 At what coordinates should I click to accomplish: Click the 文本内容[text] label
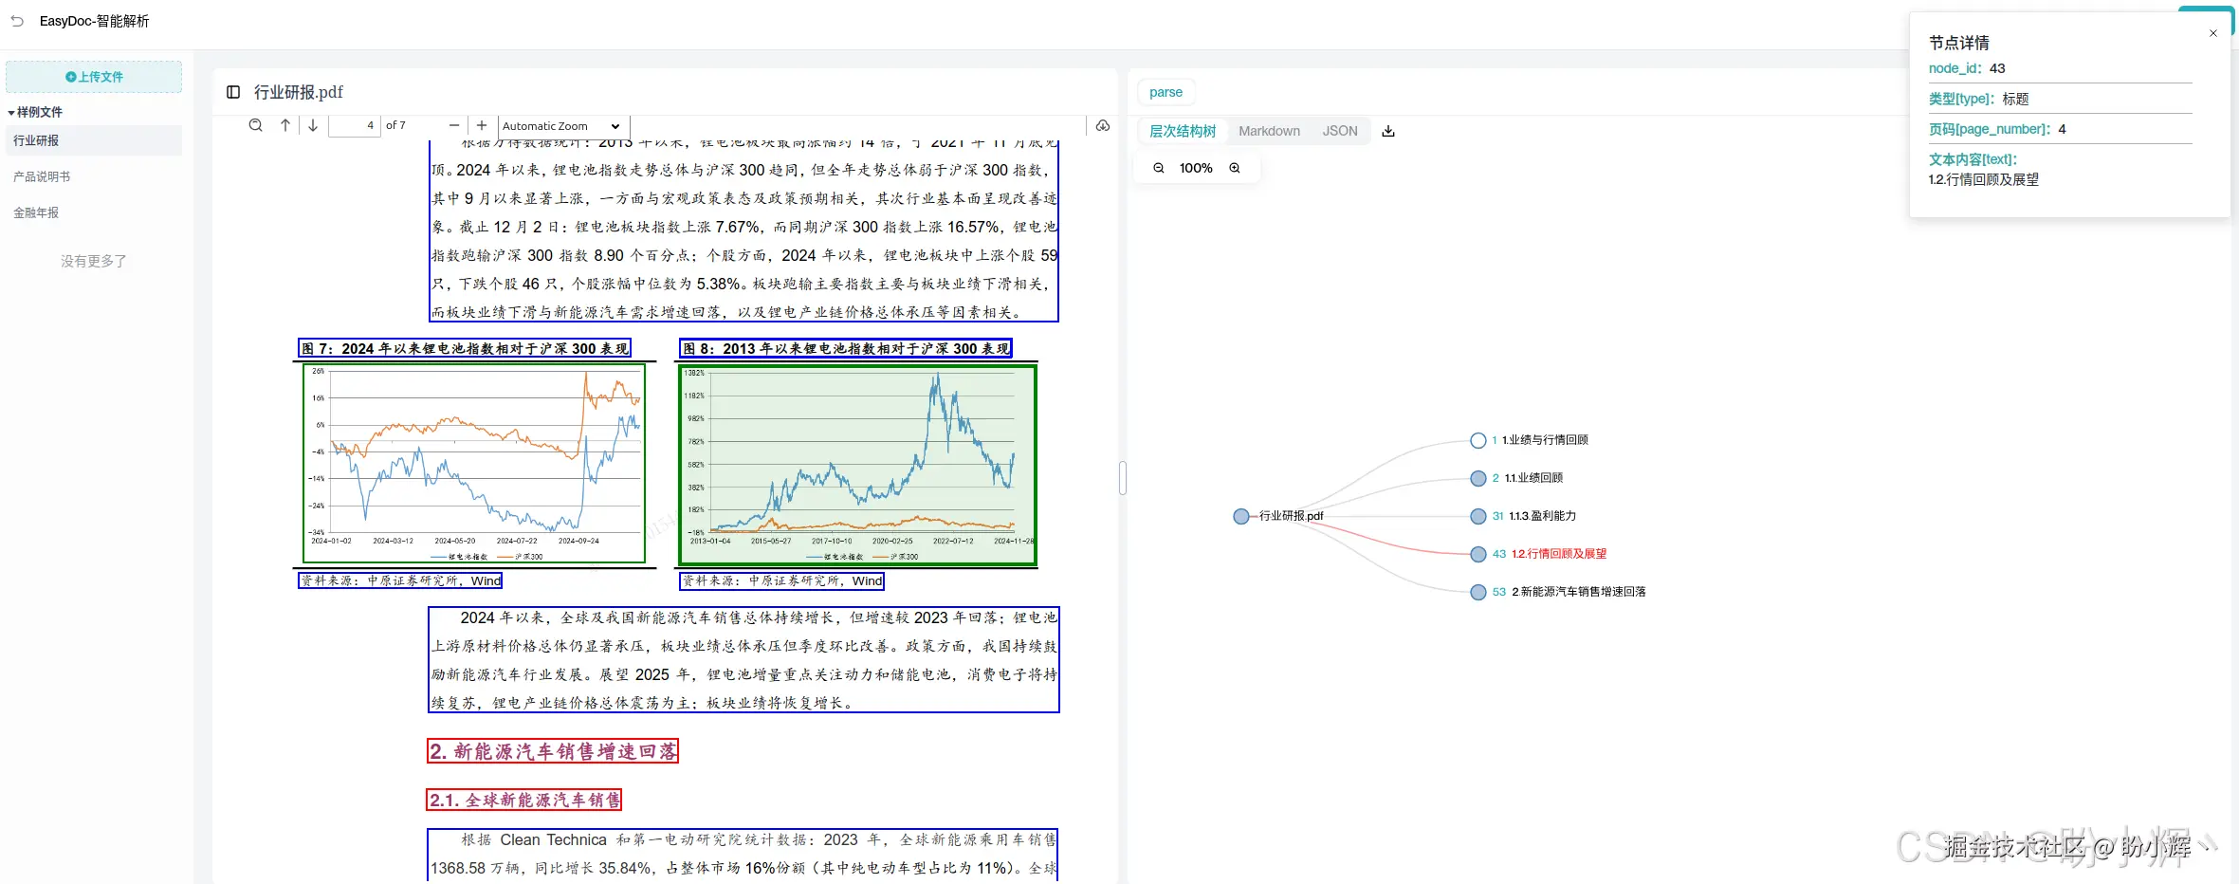click(1973, 159)
